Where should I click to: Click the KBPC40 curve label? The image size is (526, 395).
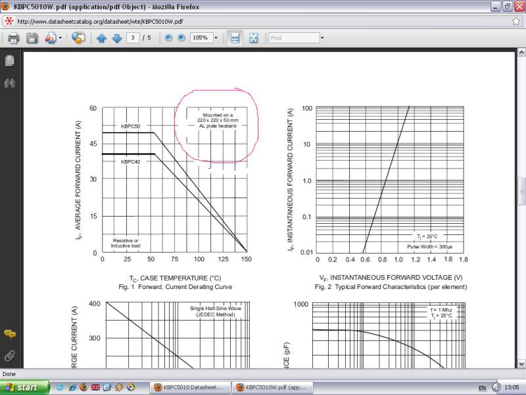tap(130, 161)
